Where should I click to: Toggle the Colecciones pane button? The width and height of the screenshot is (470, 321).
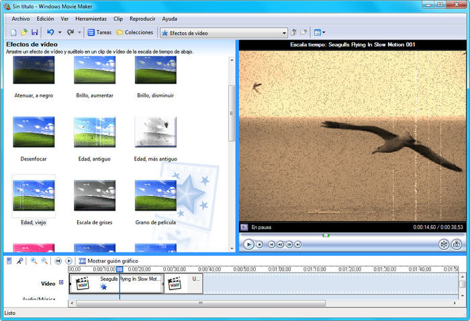click(135, 32)
